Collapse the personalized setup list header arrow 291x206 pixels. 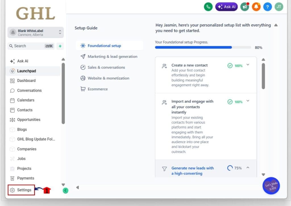pyautogui.click(x=276, y=25)
